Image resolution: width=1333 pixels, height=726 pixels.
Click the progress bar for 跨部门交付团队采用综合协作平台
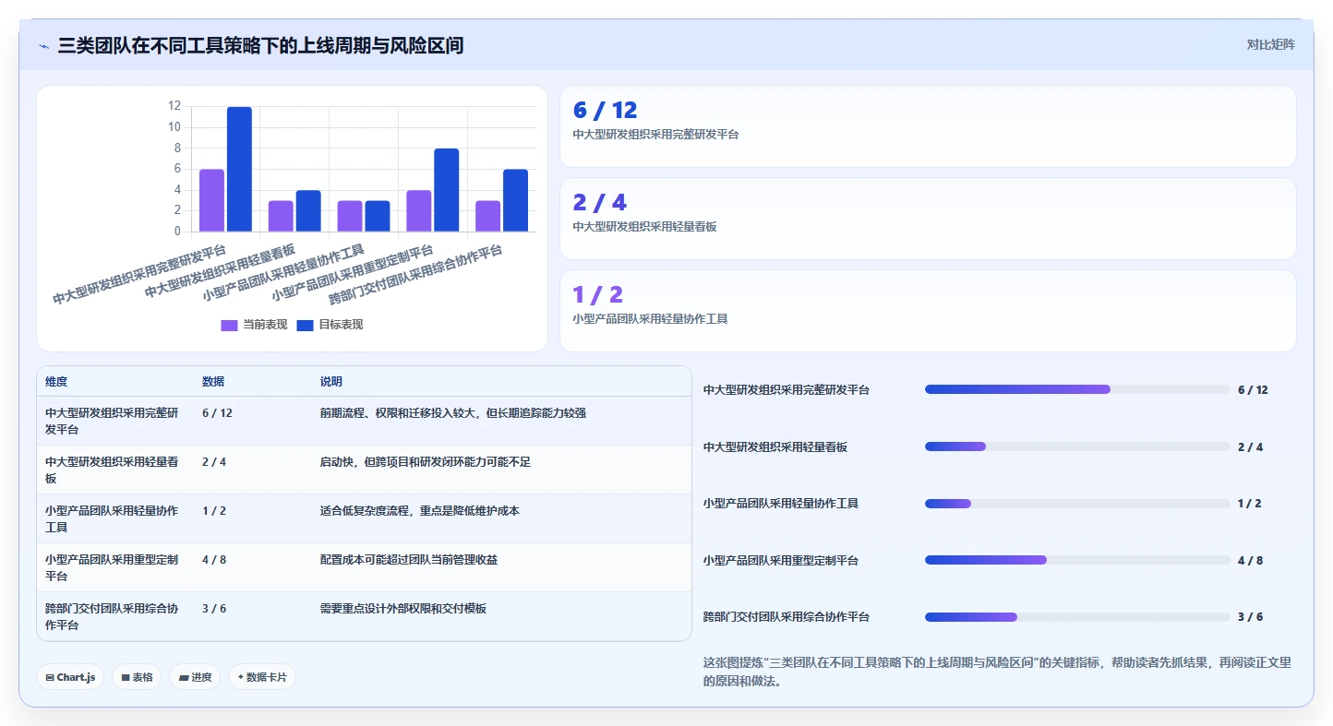tap(1077, 617)
